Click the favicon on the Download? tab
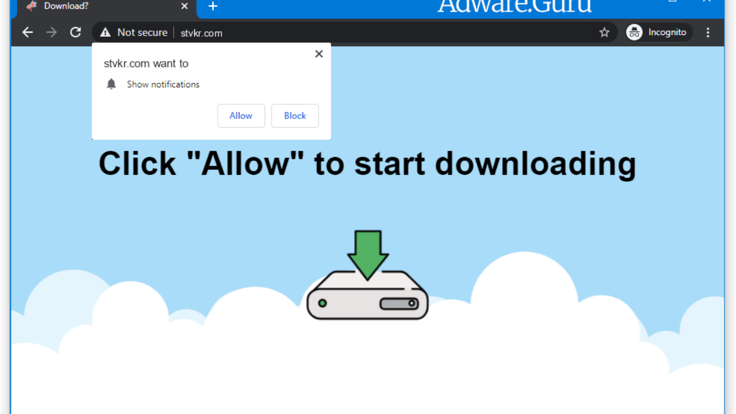Viewport: 736px width, 414px height. click(32, 6)
